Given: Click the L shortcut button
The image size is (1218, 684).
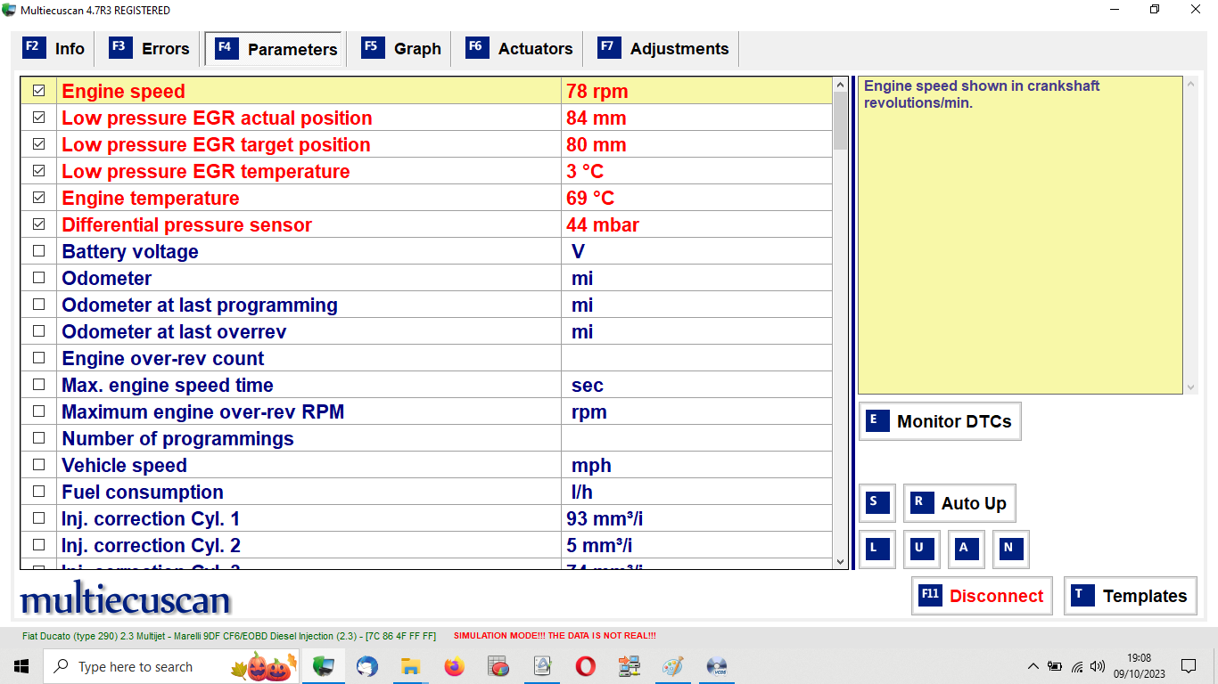Looking at the screenshot, I should point(877,550).
